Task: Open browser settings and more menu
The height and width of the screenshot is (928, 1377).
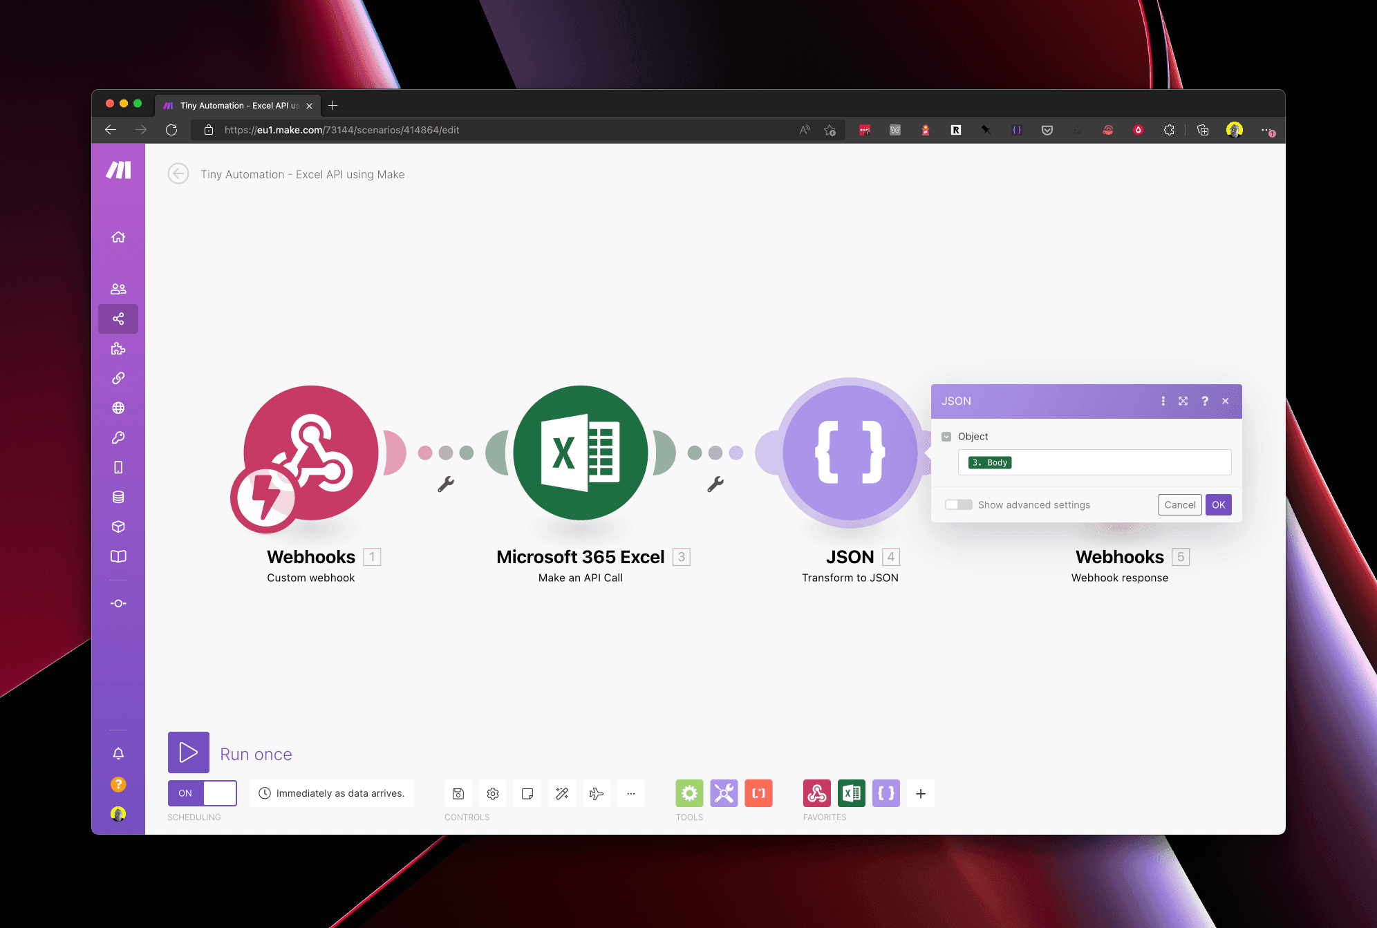Action: click(x=1267, y=130)
